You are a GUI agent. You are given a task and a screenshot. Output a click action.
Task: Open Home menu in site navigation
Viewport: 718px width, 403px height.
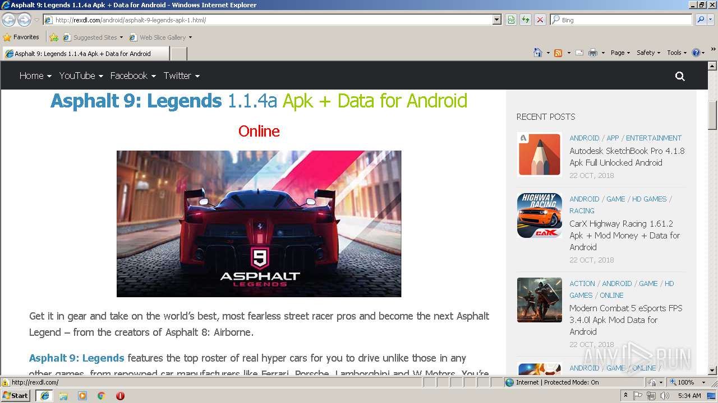click(35, 76)
